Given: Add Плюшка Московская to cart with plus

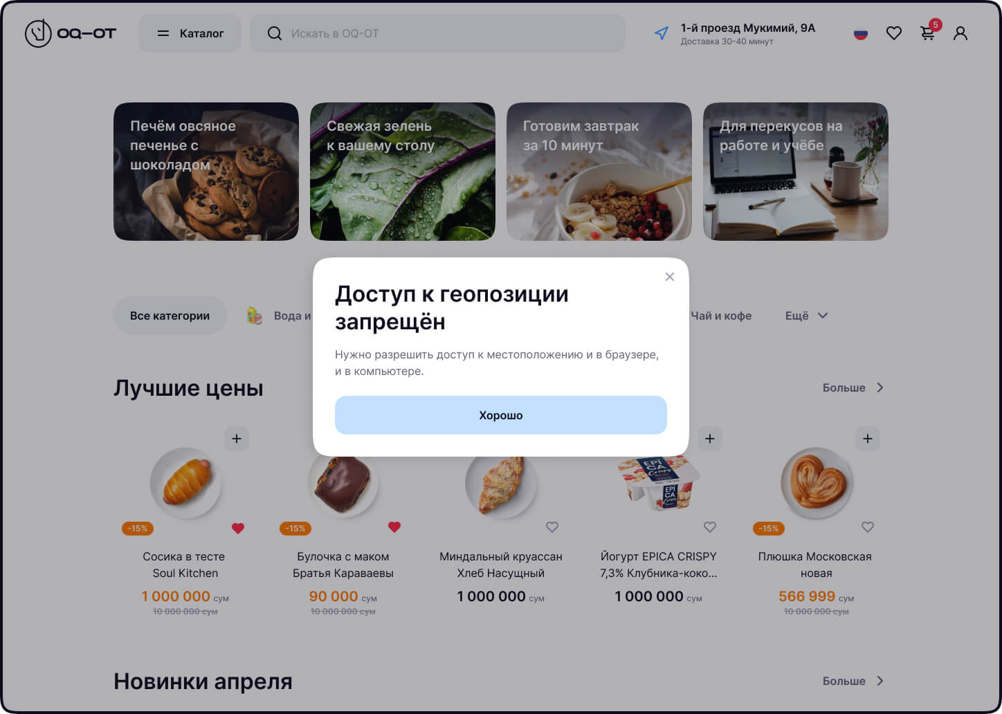Looking at the screenshot, I should pos(868,439).
